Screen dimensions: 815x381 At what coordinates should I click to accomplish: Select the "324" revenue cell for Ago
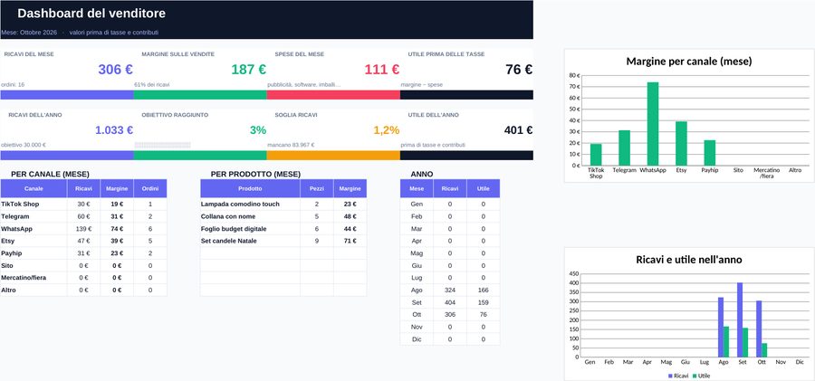449,290
